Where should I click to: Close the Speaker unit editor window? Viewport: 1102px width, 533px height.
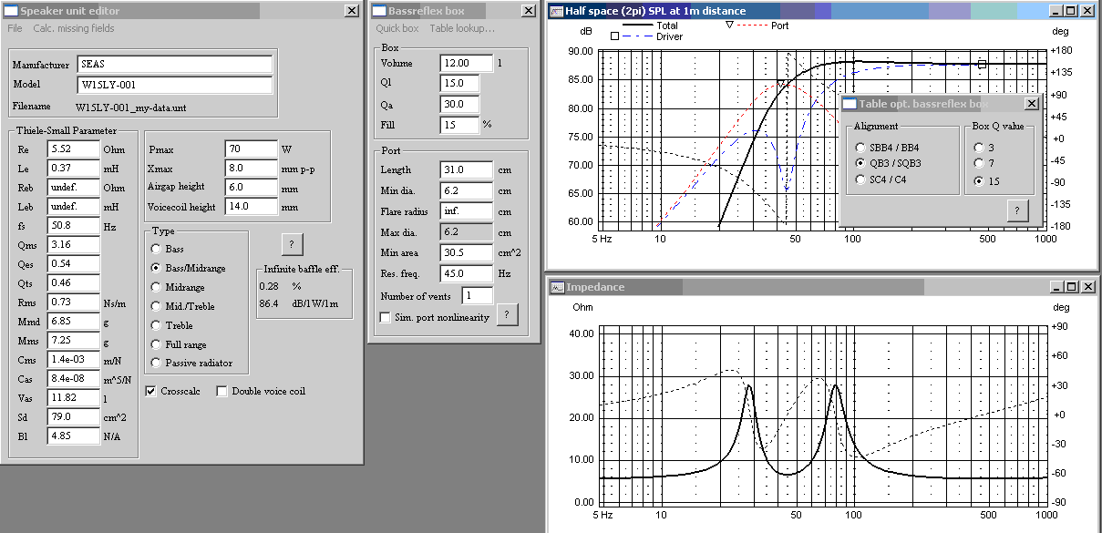coord(352,10)
